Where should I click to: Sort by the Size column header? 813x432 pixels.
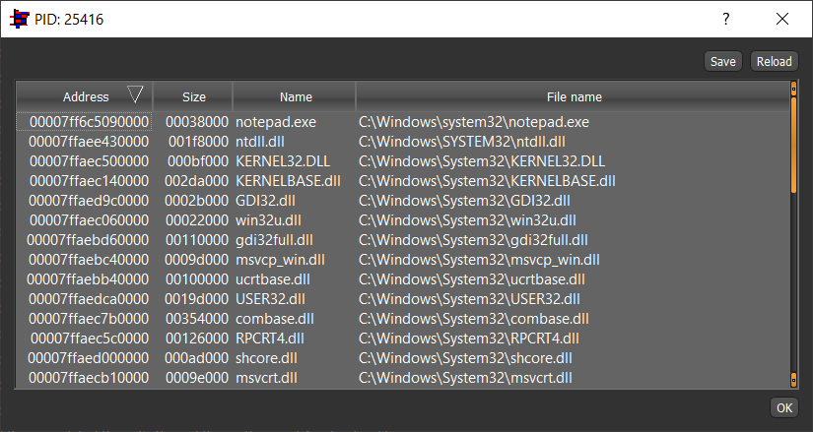193,96
